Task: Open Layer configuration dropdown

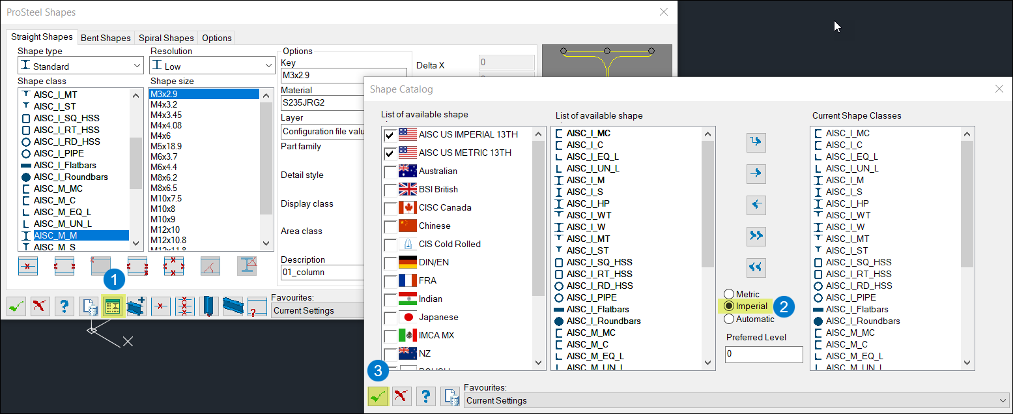Action: click(x=322, y=131)
